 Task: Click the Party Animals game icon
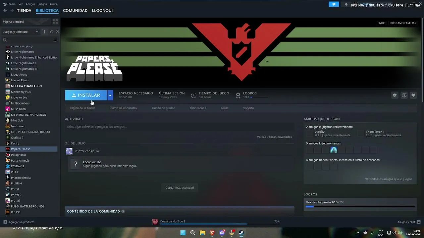[x=8, y=161]
